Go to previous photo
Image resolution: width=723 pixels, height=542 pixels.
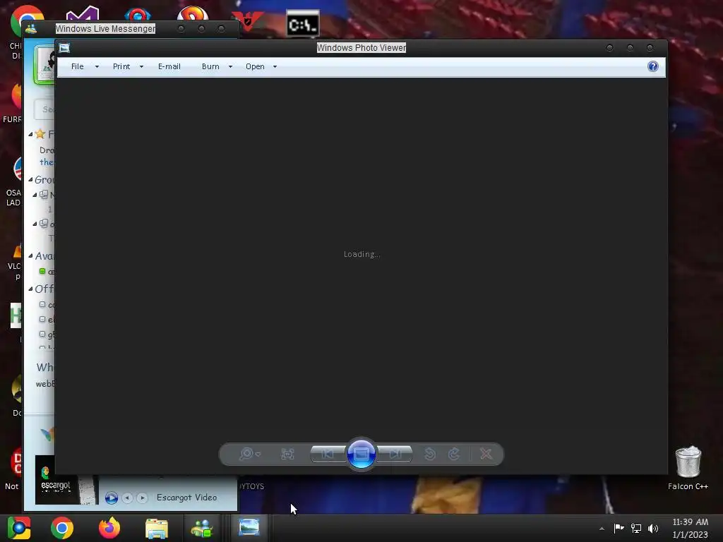point(328,454)
